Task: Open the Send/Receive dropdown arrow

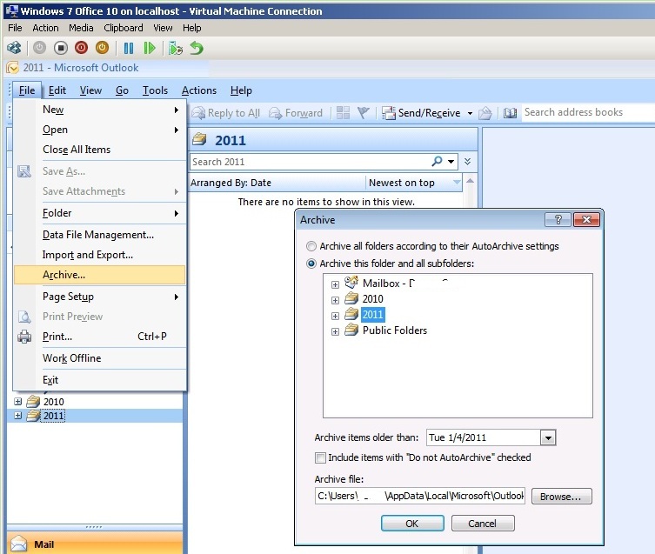Action: pos(470,113)
